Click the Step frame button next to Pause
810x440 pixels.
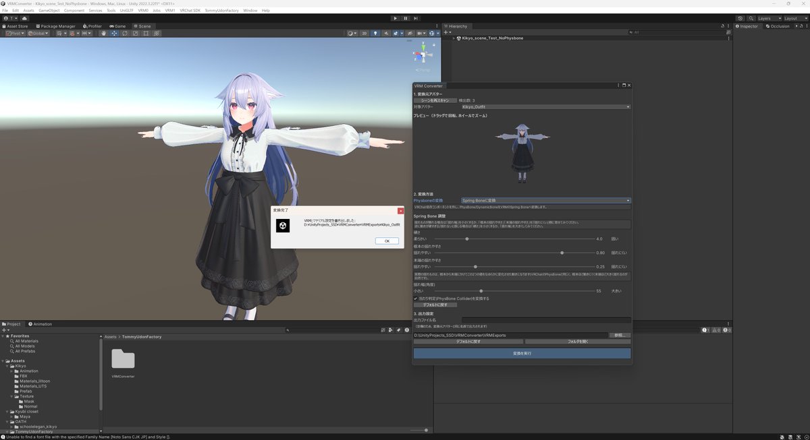point(414,18)
